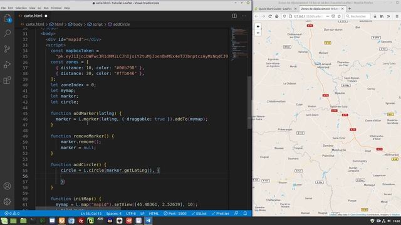Open the Firefox hamburger menu
401x225 pixels.
397,16
